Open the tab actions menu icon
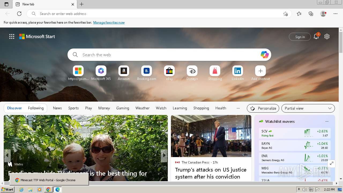 coord(6,4)
